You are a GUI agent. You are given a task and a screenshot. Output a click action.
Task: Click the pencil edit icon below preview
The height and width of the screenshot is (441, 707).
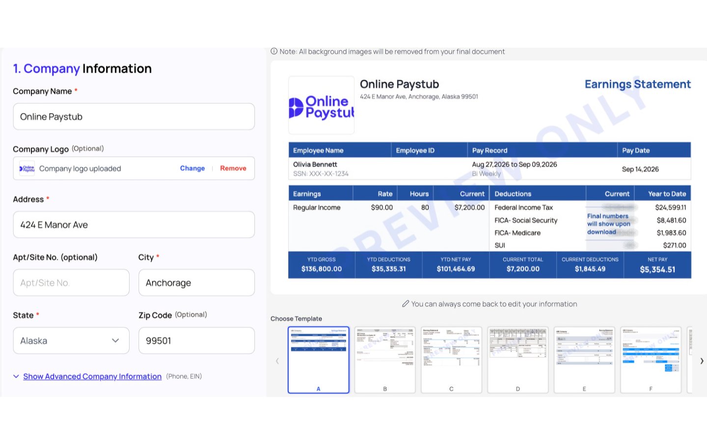tap(406, 304)
